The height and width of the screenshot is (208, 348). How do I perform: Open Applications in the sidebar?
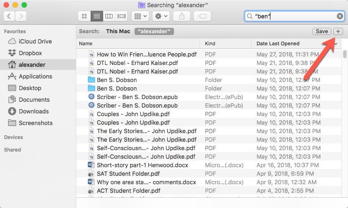click(38, 76)
